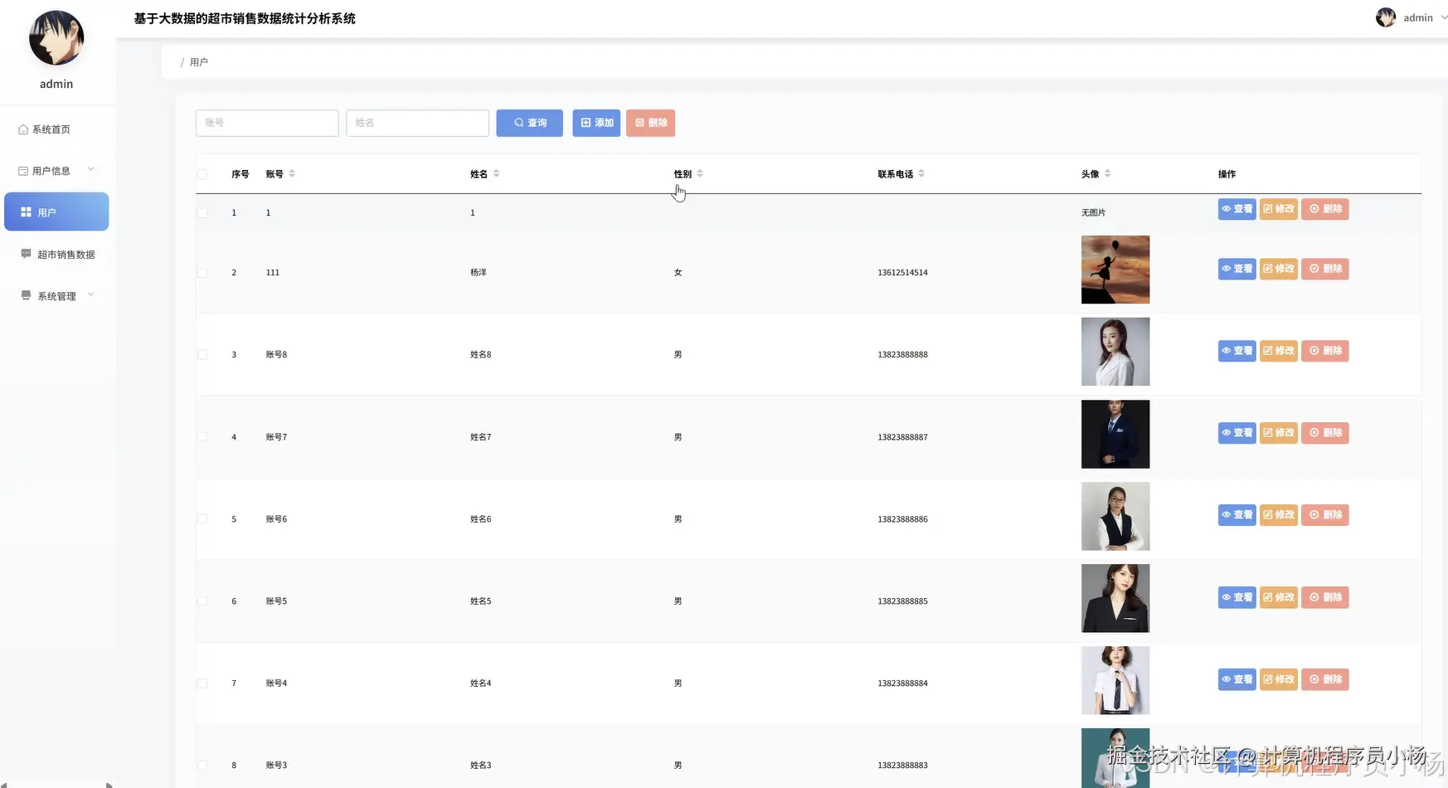Viewport: 1448px width, 788px height.
Task: Edit the 账号4 row
Action: click(1278, 679)
